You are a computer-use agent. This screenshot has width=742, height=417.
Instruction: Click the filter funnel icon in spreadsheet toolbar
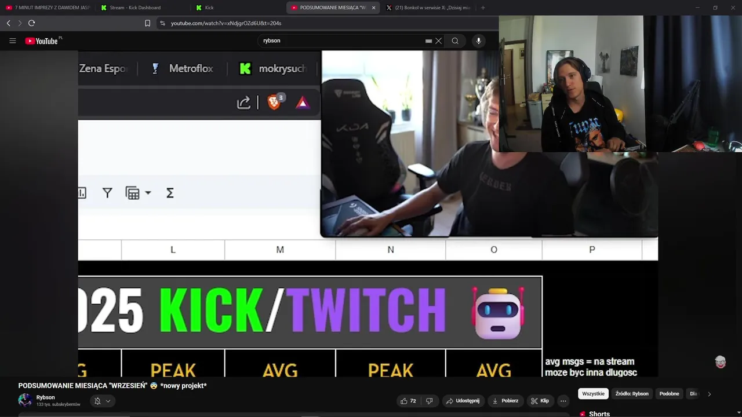[107, 193]
